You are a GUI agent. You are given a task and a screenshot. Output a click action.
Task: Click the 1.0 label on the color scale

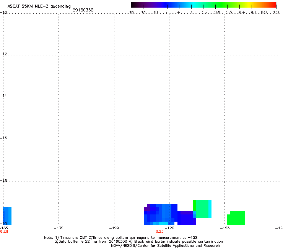tap(276, 12)
